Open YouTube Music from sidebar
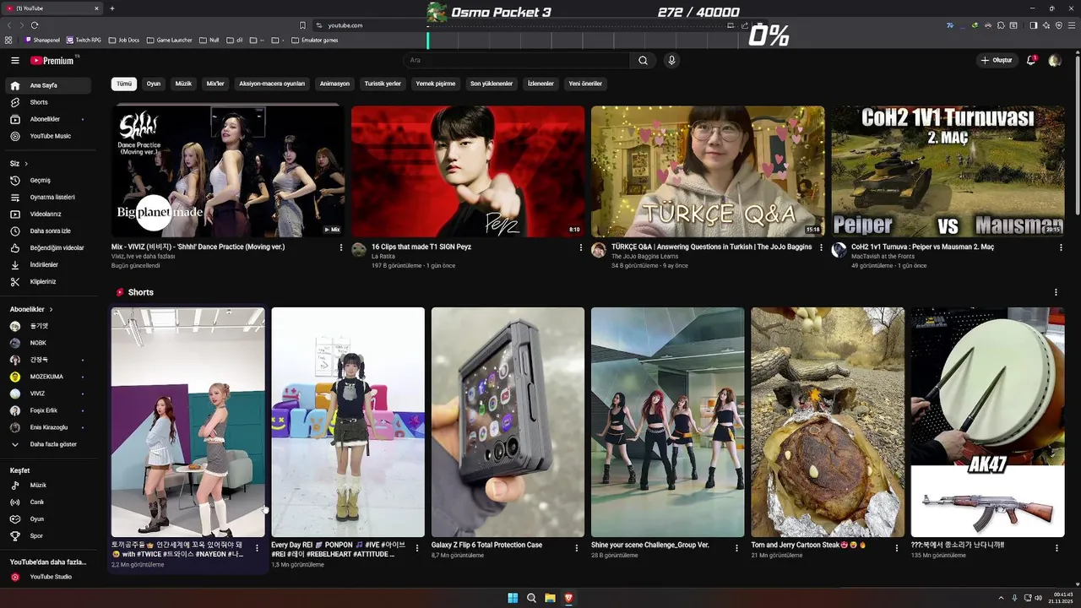1081x608 pixels. click(x=47, y=136)
